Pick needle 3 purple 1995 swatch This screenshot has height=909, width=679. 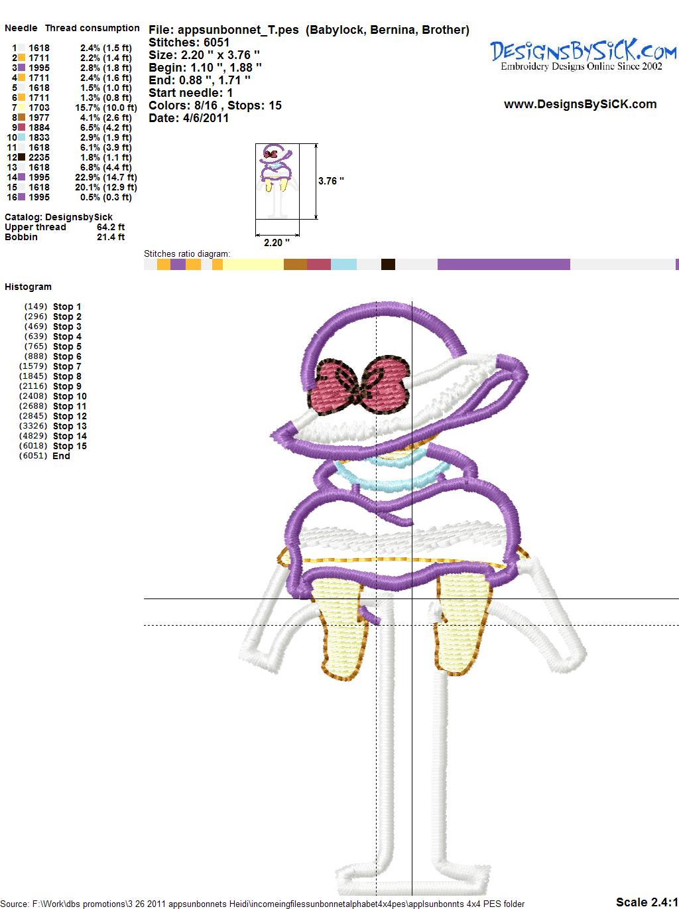(22, 68)
